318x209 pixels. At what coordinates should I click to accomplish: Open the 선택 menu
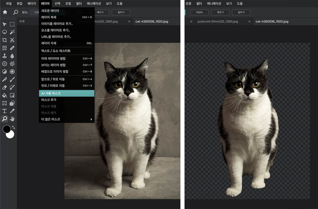point(58,4)
